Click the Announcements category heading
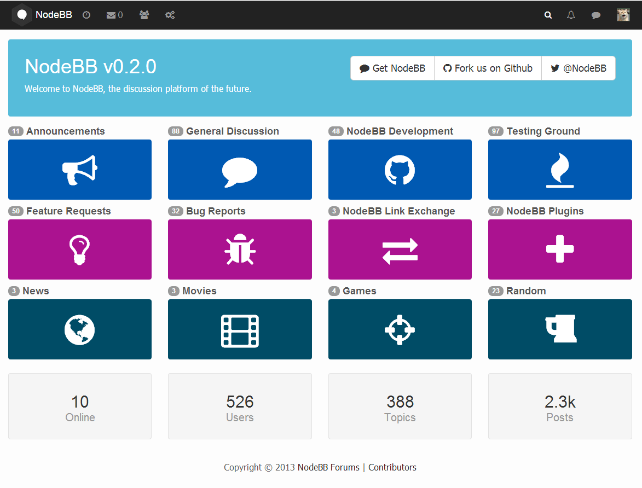642x488 pixels. [x=66, y=131]
